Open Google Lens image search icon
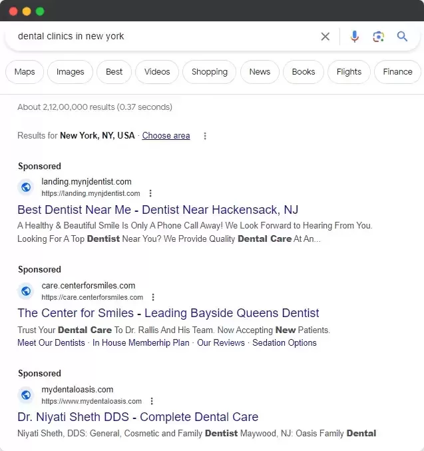Viewport: 424px width, 451px height. click(x=378, y=37)
